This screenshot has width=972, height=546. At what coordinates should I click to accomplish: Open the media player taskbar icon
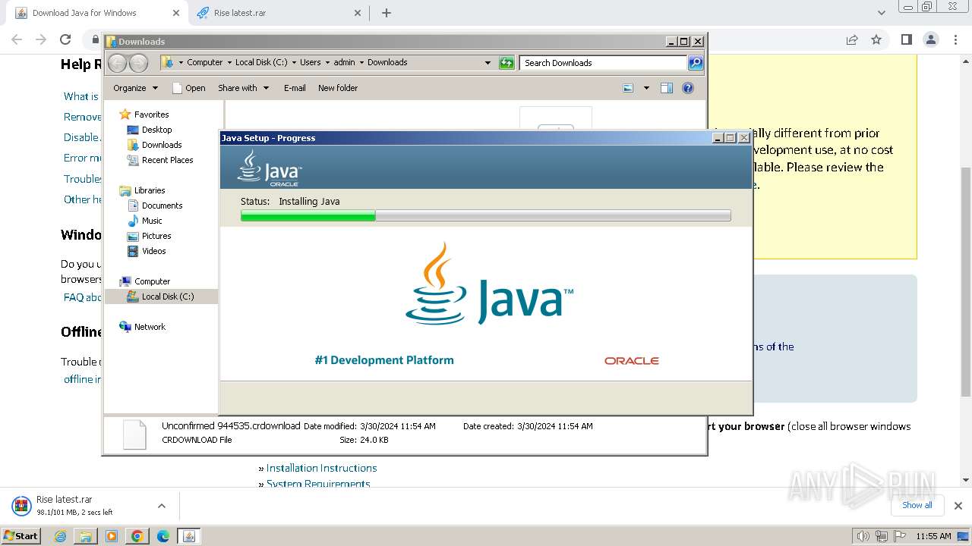pyautogui.click(x=112, y=536)
